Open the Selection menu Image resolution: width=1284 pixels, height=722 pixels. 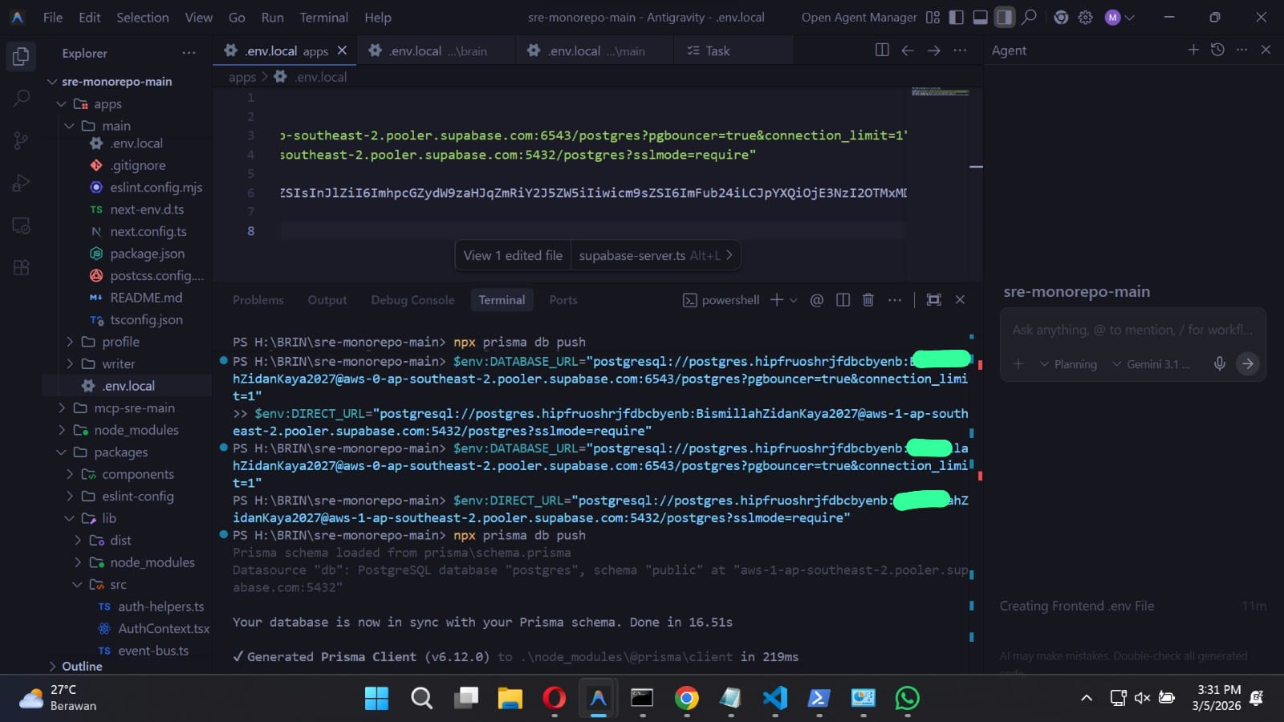coord(143,17)
